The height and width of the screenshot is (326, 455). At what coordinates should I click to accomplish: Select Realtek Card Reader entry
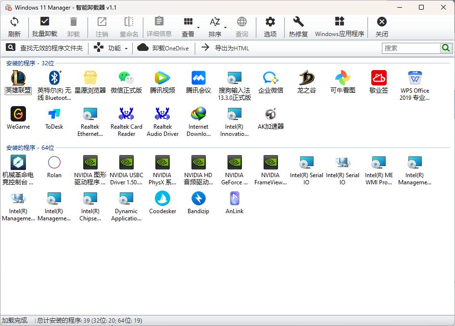[126, 121]
